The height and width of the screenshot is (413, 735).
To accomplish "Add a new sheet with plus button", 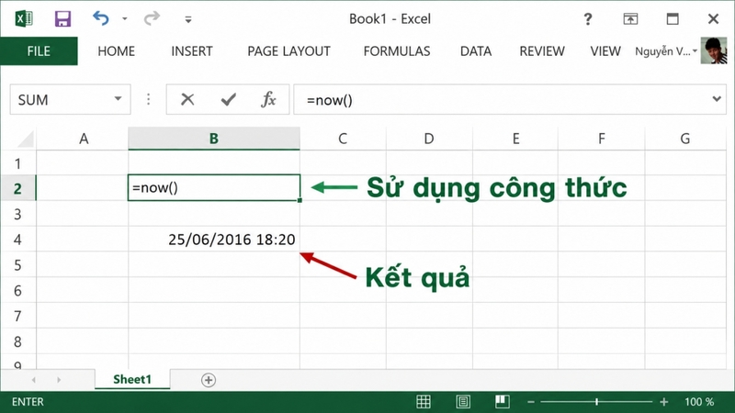I will click(x=209, y=380).
